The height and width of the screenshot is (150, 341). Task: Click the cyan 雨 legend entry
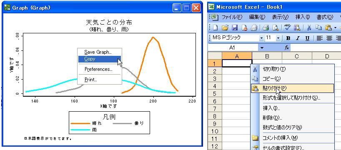[83, 130]
